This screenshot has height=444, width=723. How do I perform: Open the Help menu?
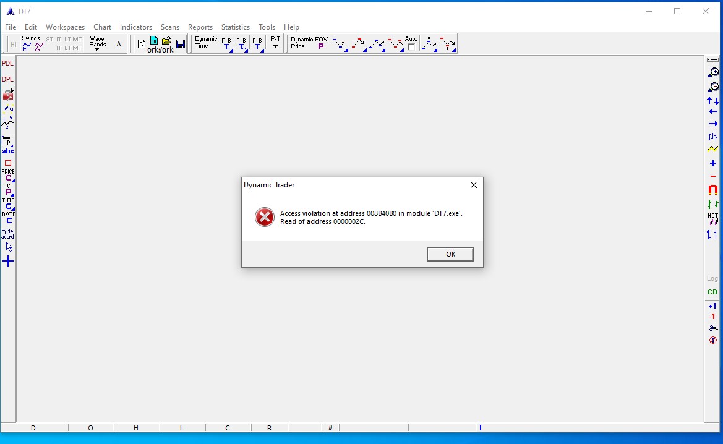tap(291, 27)
